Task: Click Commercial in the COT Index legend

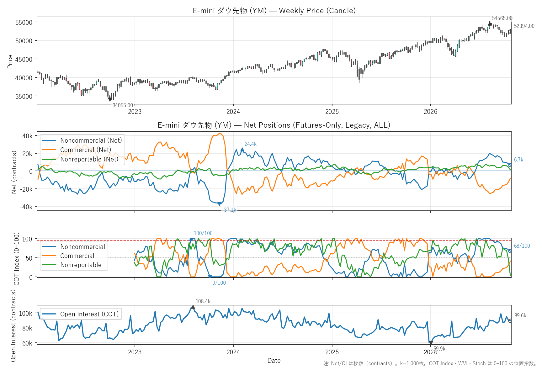Action: point(77,256)
